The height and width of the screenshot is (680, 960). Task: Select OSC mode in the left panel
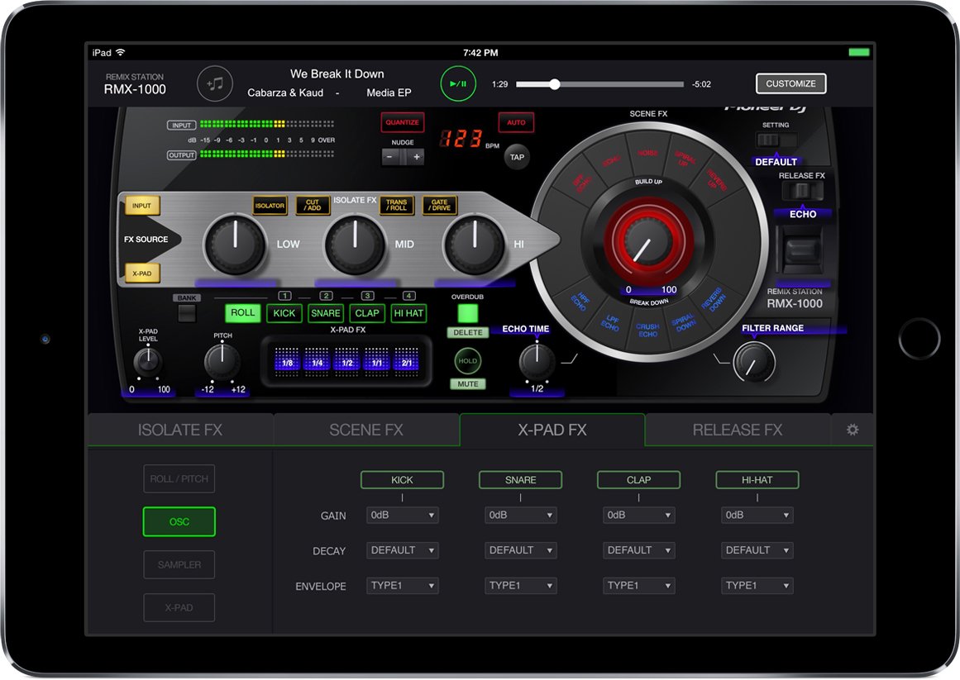(179, 521)
